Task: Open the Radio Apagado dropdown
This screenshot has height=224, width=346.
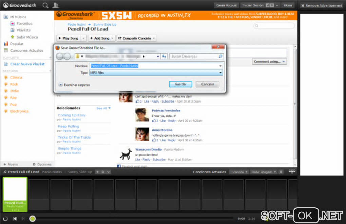Action: (264, 172)
